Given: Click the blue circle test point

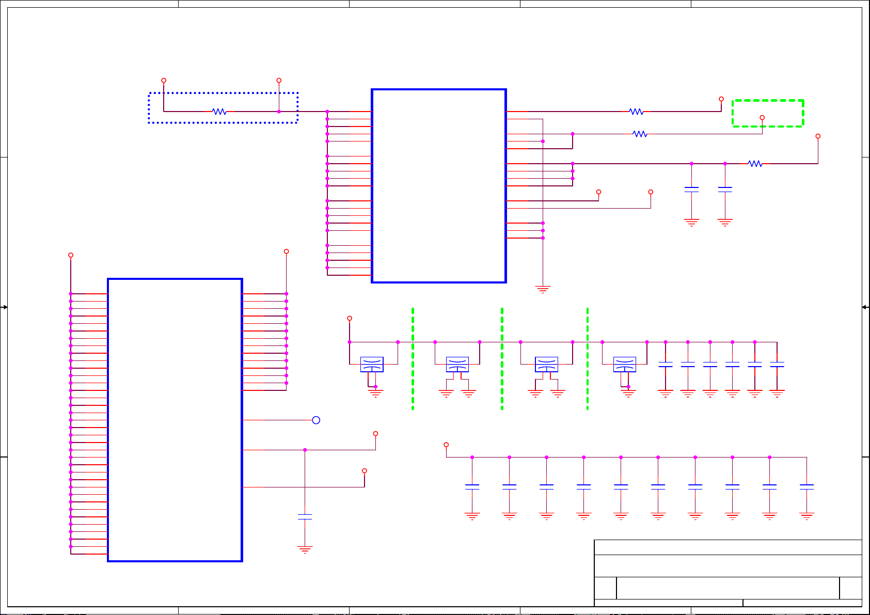Looking at the screenshot, I should 316,420.
